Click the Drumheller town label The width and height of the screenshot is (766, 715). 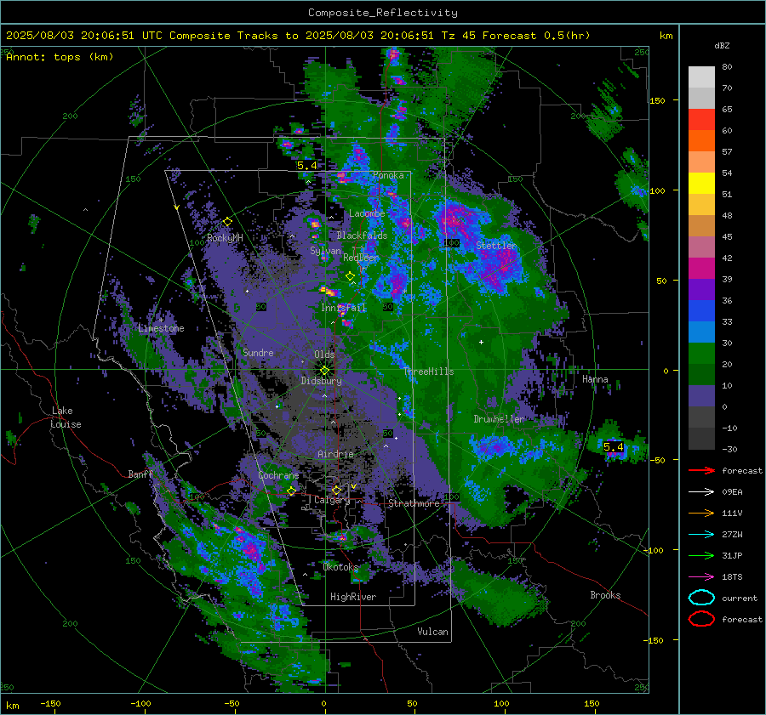click(x=499, y=419)
